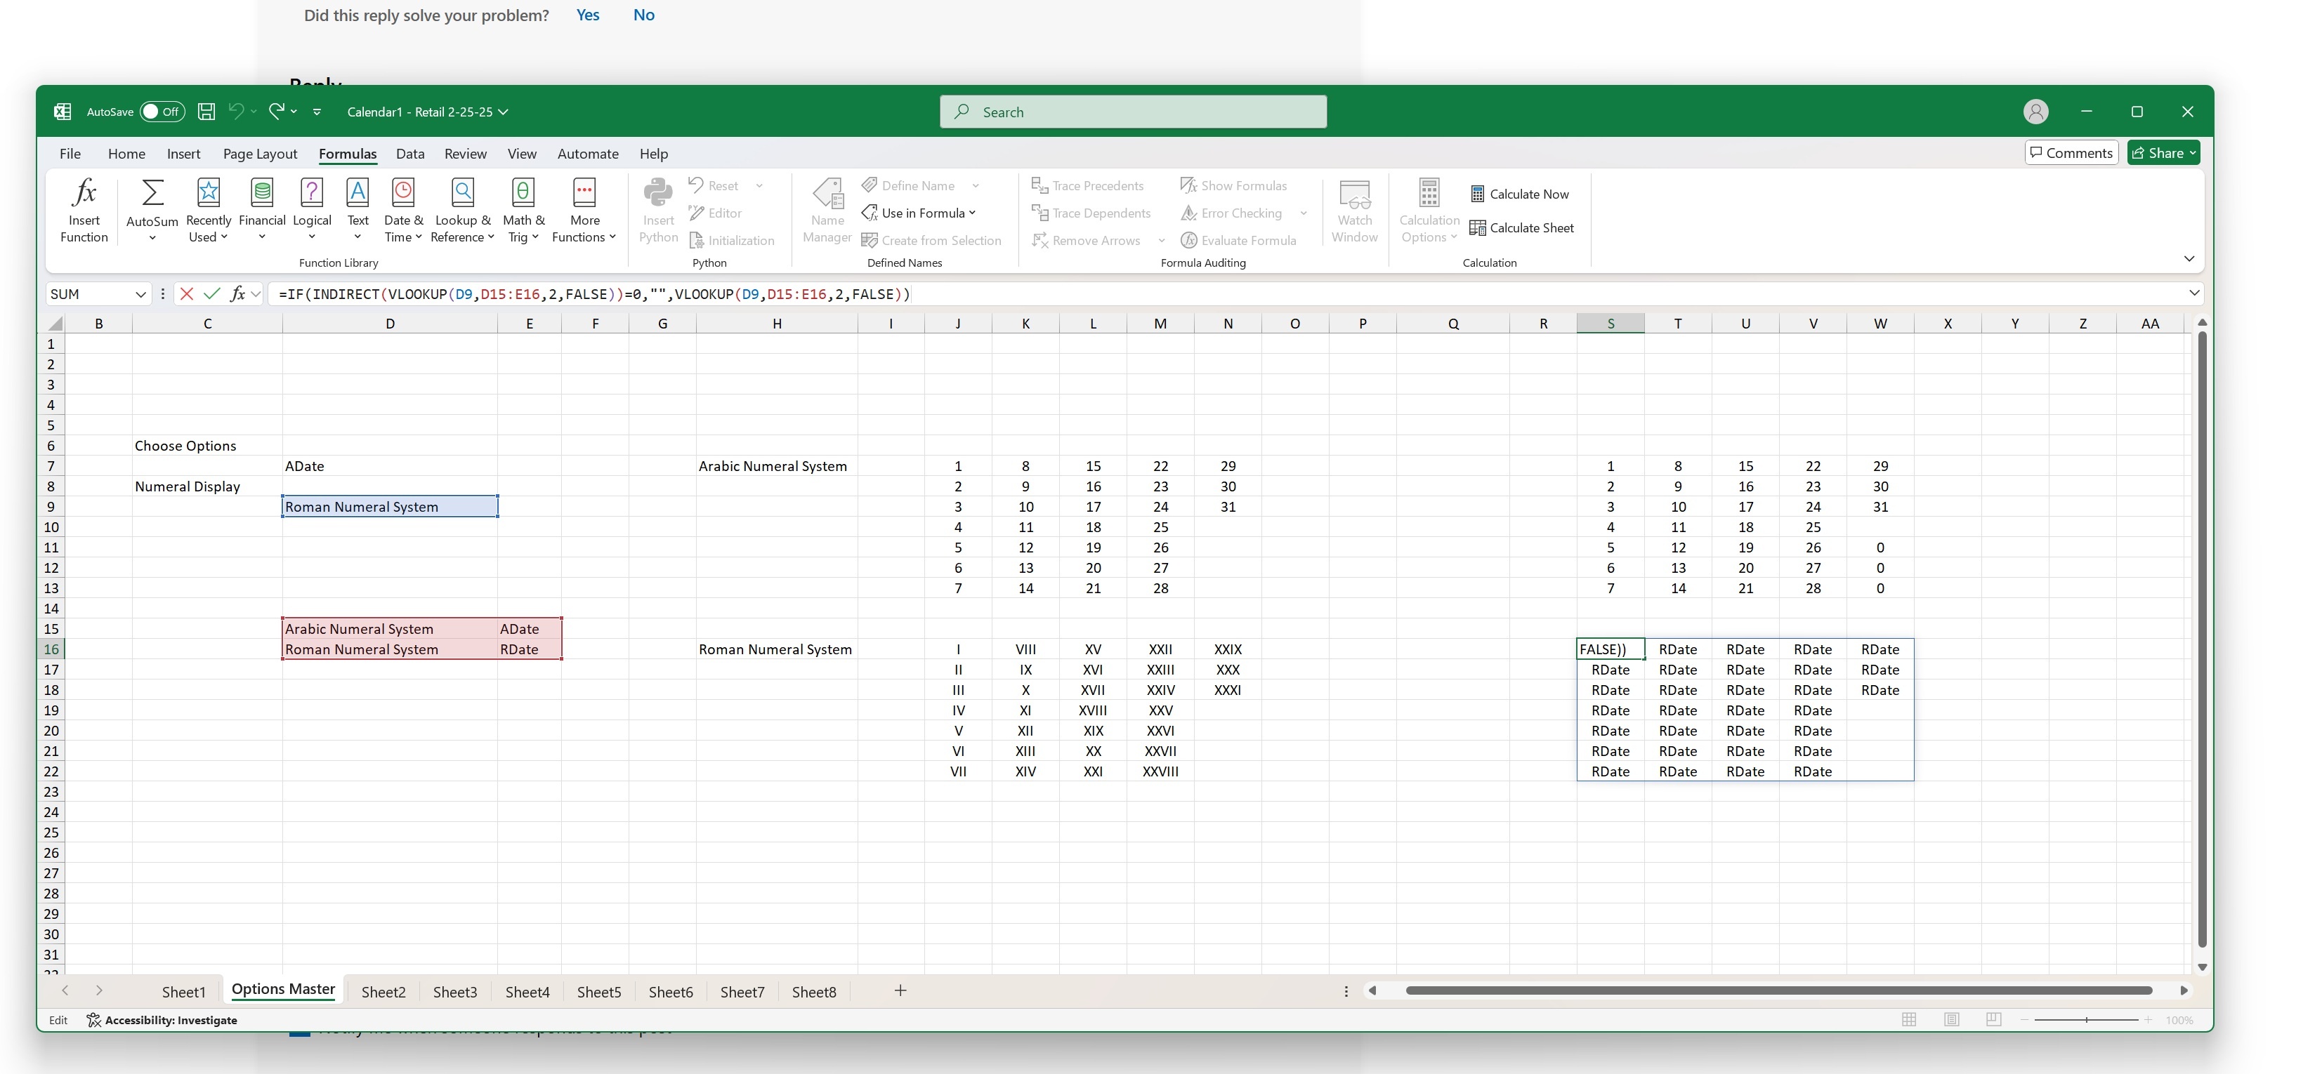Cancel formula entry with X icon
This screenshot has width=2322, height=1074.
(x=187, y=293)
